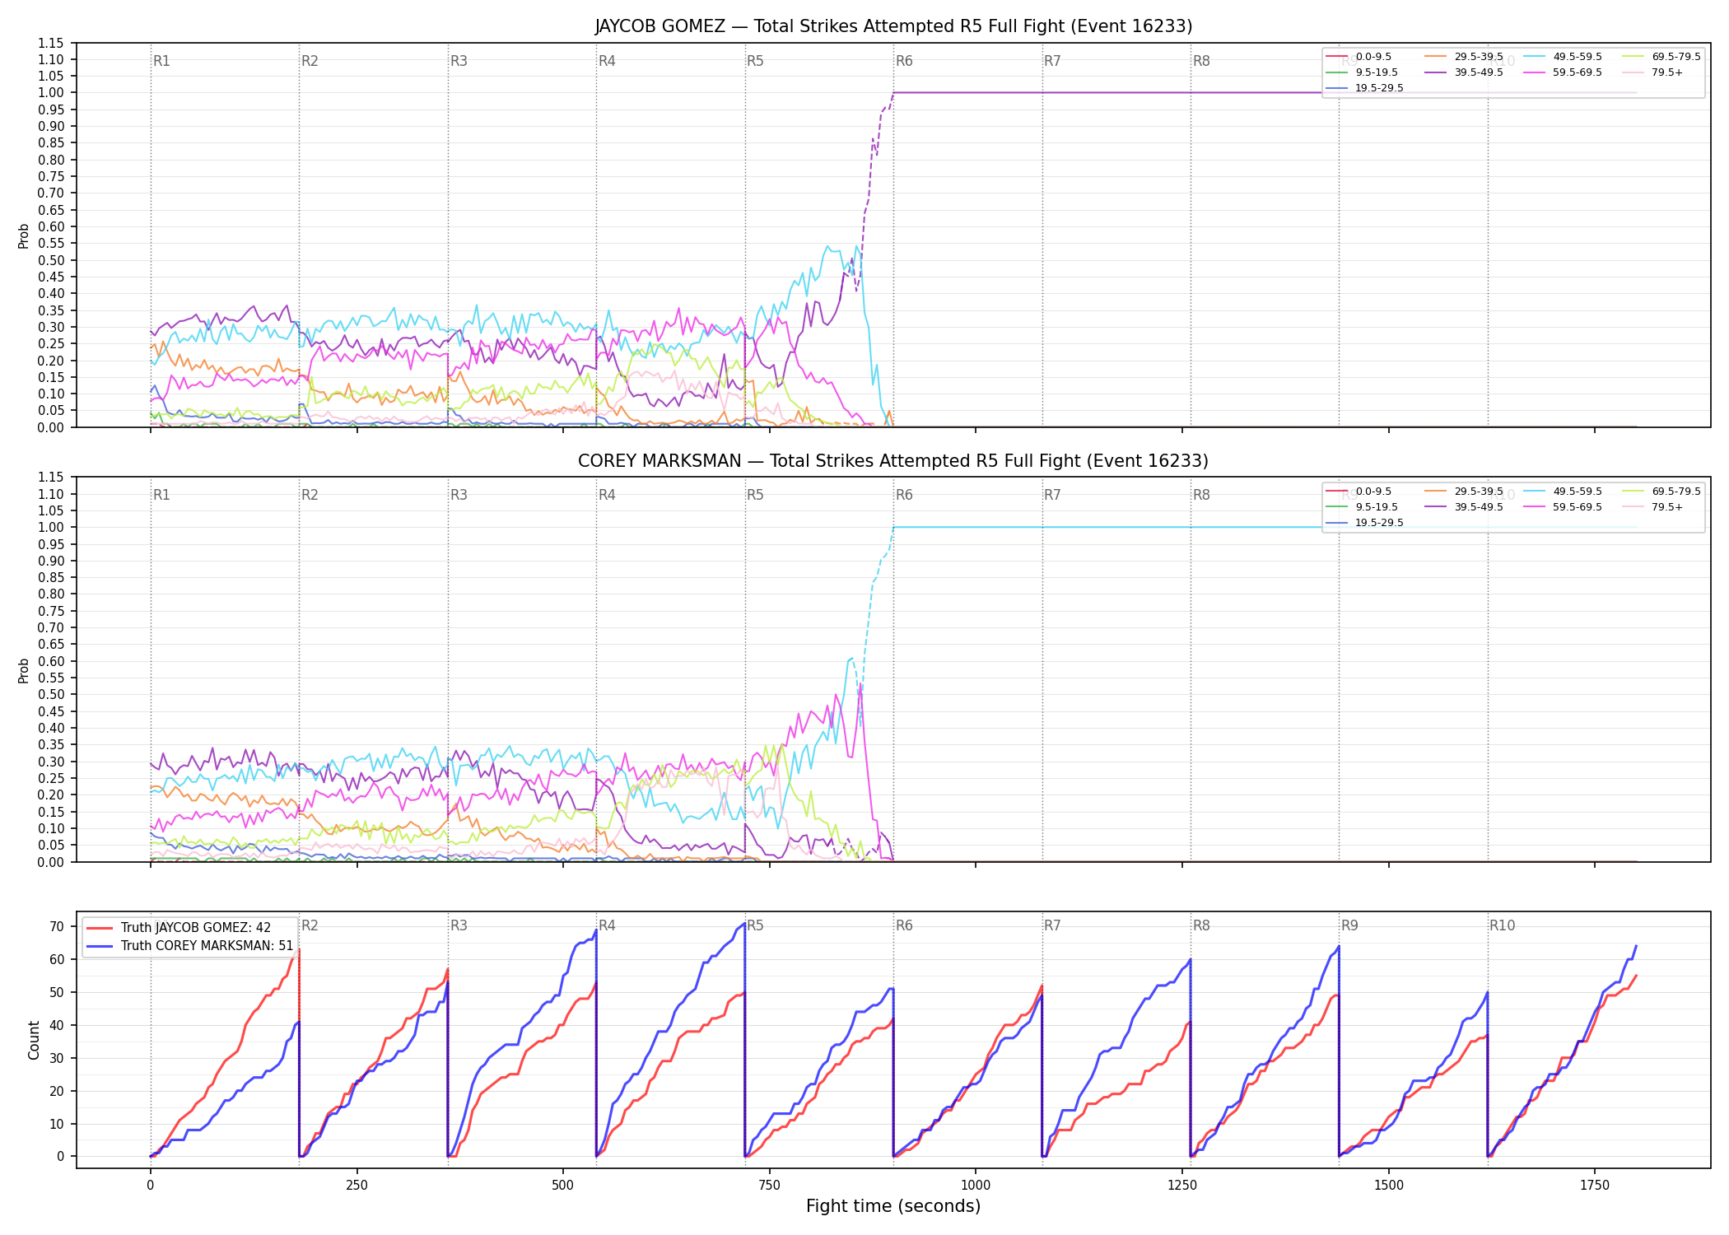The image size is (1729, 1235).
Task: Click the x-axis tick label 1500
Action: point(1389,1186)
